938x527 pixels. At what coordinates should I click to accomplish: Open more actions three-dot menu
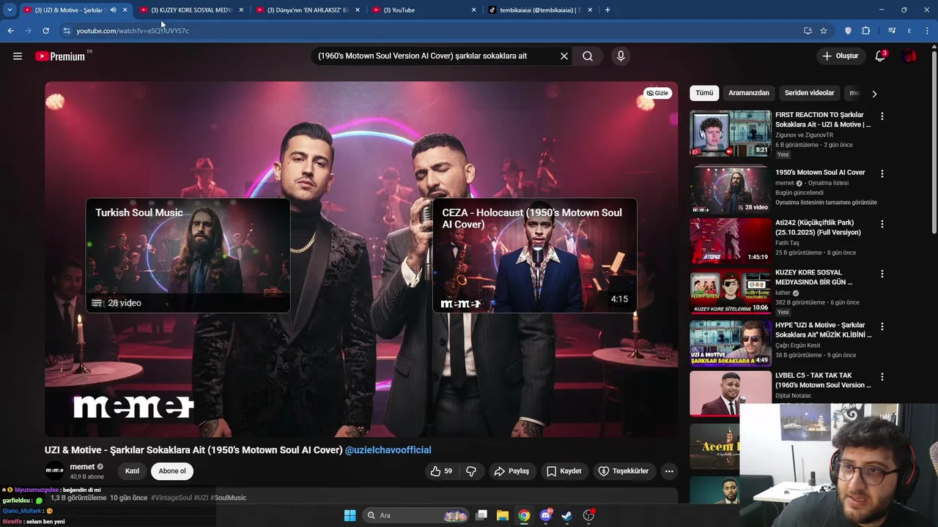pos(669,471)
